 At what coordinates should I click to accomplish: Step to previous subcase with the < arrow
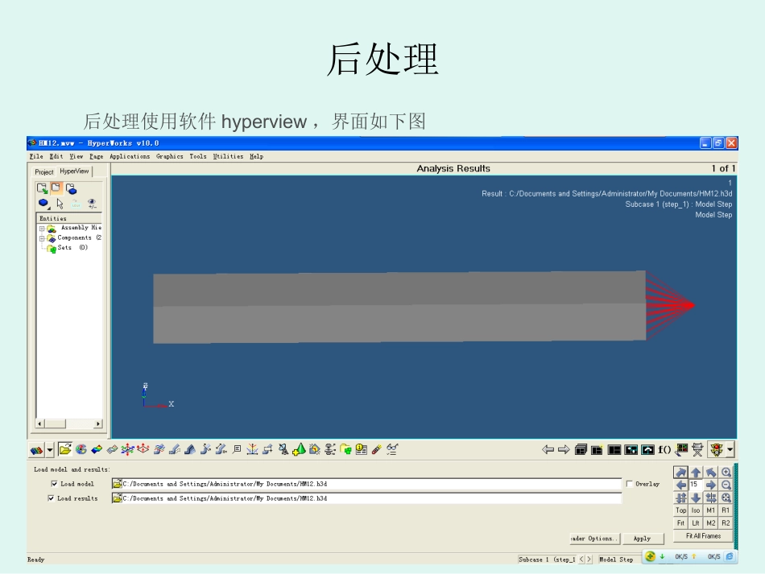581,560
